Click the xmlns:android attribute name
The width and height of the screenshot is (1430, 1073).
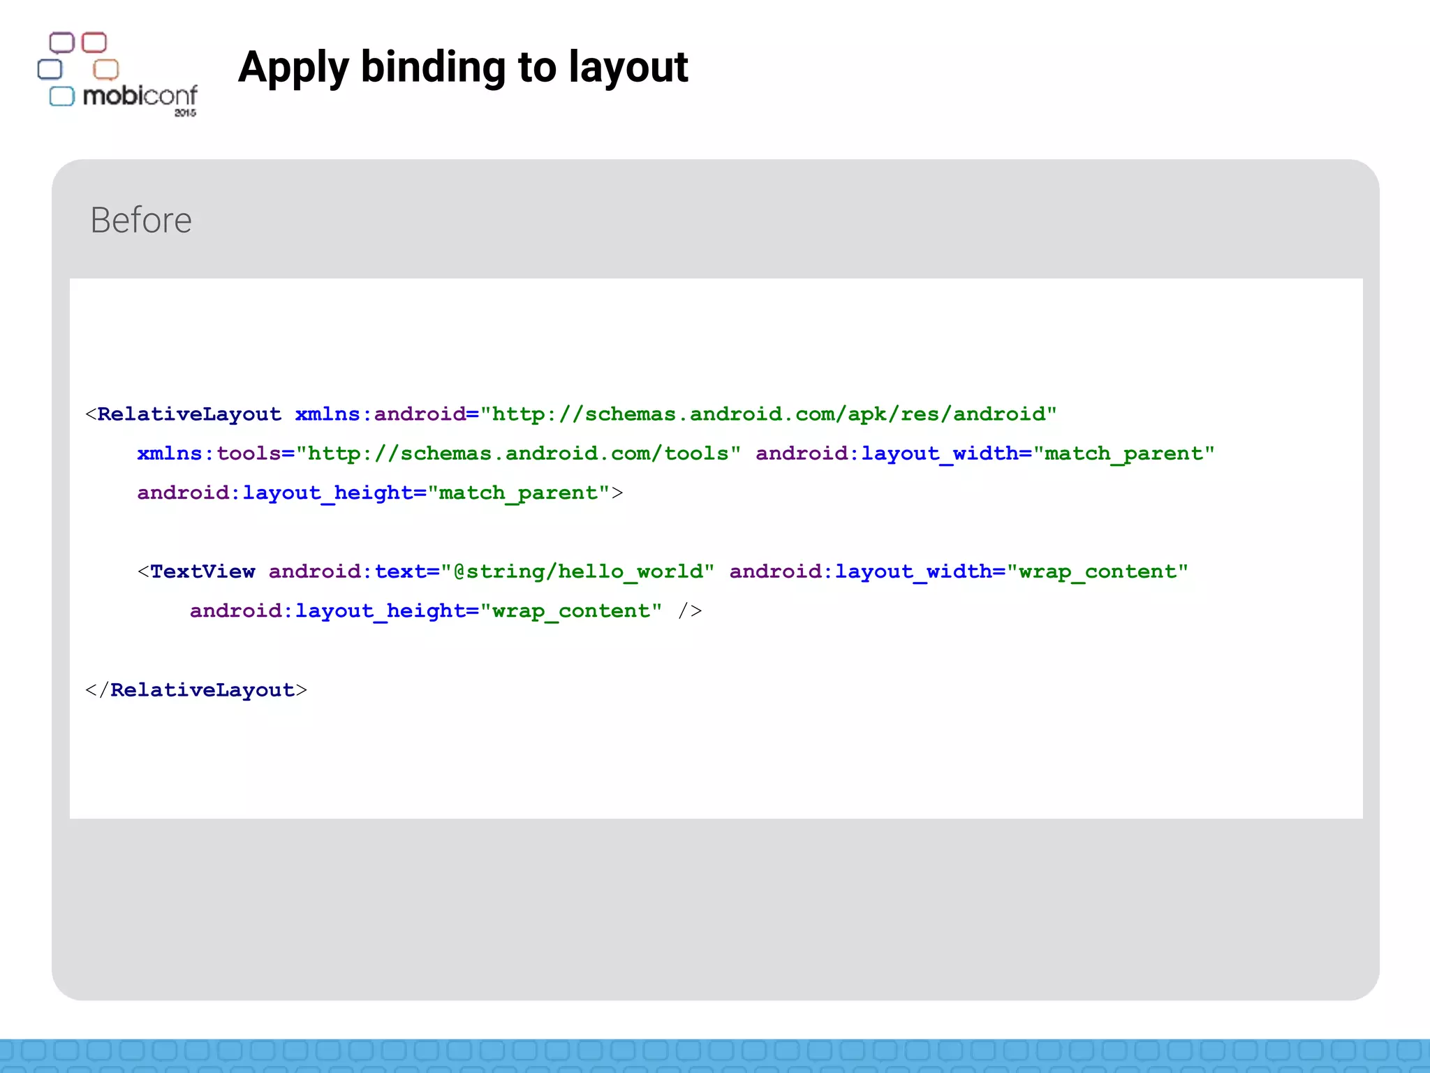(x=381, y=414)
